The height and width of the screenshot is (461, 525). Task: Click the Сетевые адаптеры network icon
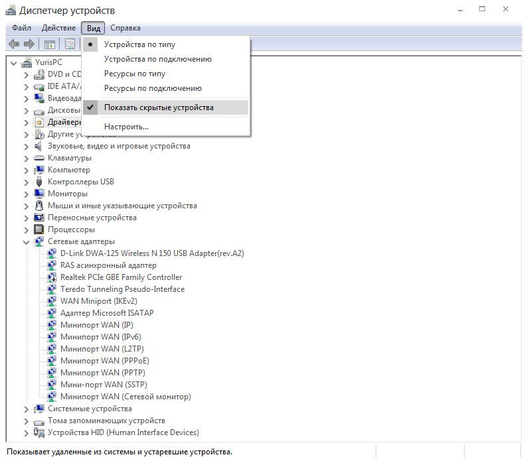pos(39,241)
